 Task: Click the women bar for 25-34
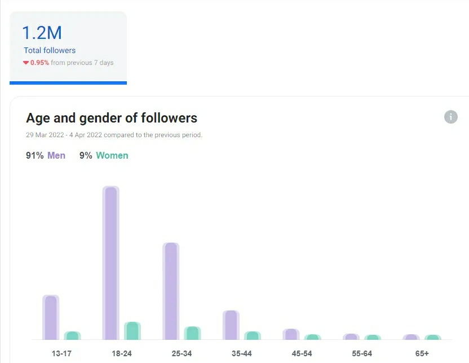tap(192, 333)
